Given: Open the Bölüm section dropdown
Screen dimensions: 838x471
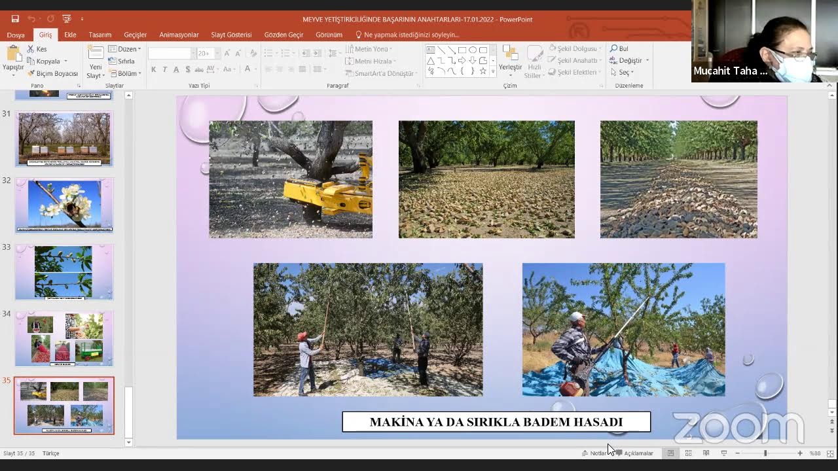Looking at the screenshot, I should point(124,73).
